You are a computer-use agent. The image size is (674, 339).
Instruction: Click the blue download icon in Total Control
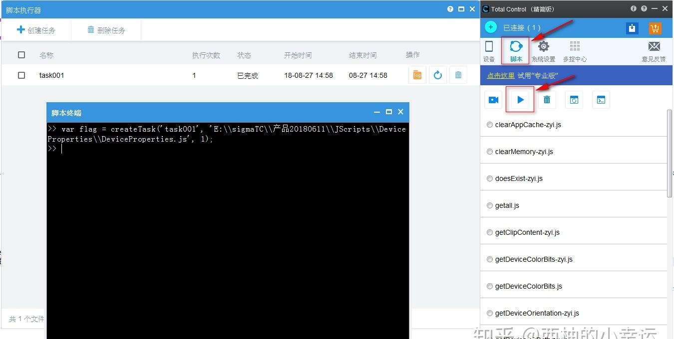pos(632,28)
